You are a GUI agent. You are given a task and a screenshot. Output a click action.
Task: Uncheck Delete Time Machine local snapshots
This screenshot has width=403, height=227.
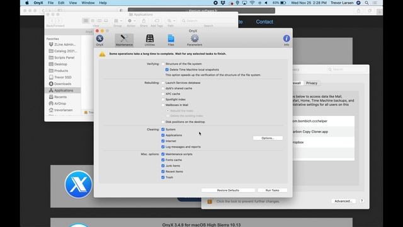pyautogui.click(x=167, y=69)
